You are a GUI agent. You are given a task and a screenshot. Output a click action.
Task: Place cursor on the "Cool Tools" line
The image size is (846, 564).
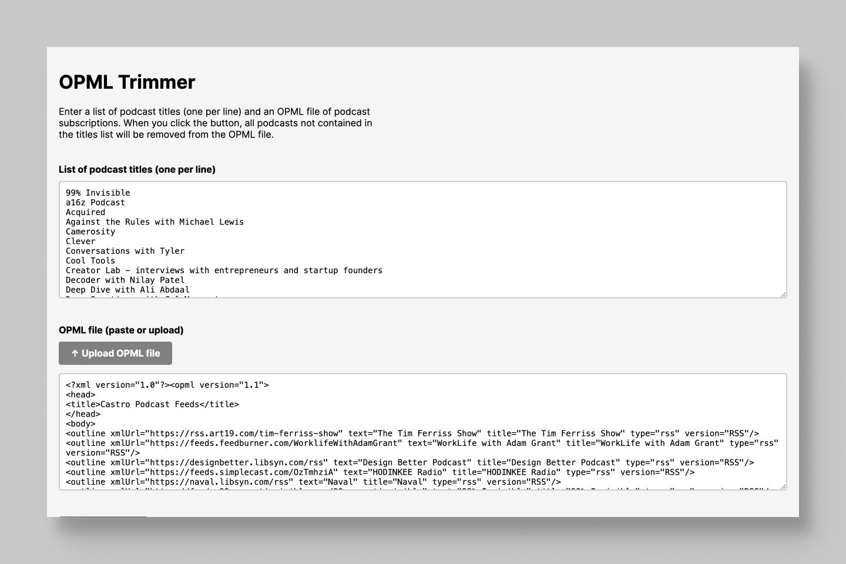coord(90,261)
